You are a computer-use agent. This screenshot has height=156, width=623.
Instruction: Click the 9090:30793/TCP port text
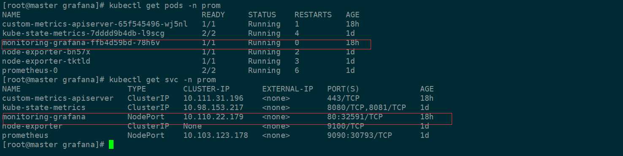pyautogui.click(x=360, y=135)
